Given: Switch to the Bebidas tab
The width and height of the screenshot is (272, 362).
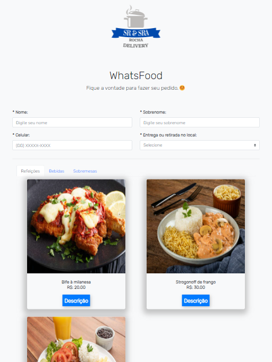Looking at the screenshot, I should tap(56, 171).
